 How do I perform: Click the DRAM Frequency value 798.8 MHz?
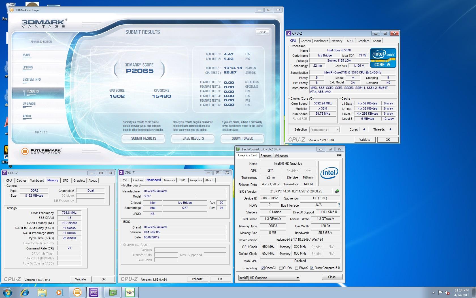pos(69,213)
